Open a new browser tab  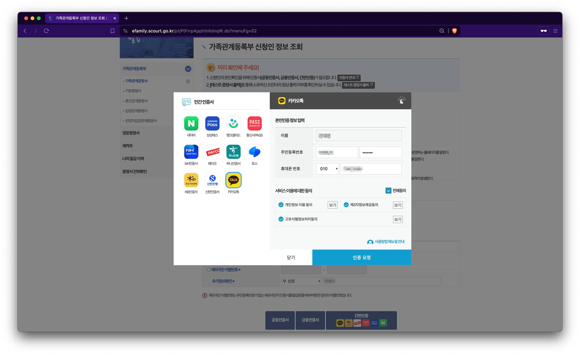(126, 18)
